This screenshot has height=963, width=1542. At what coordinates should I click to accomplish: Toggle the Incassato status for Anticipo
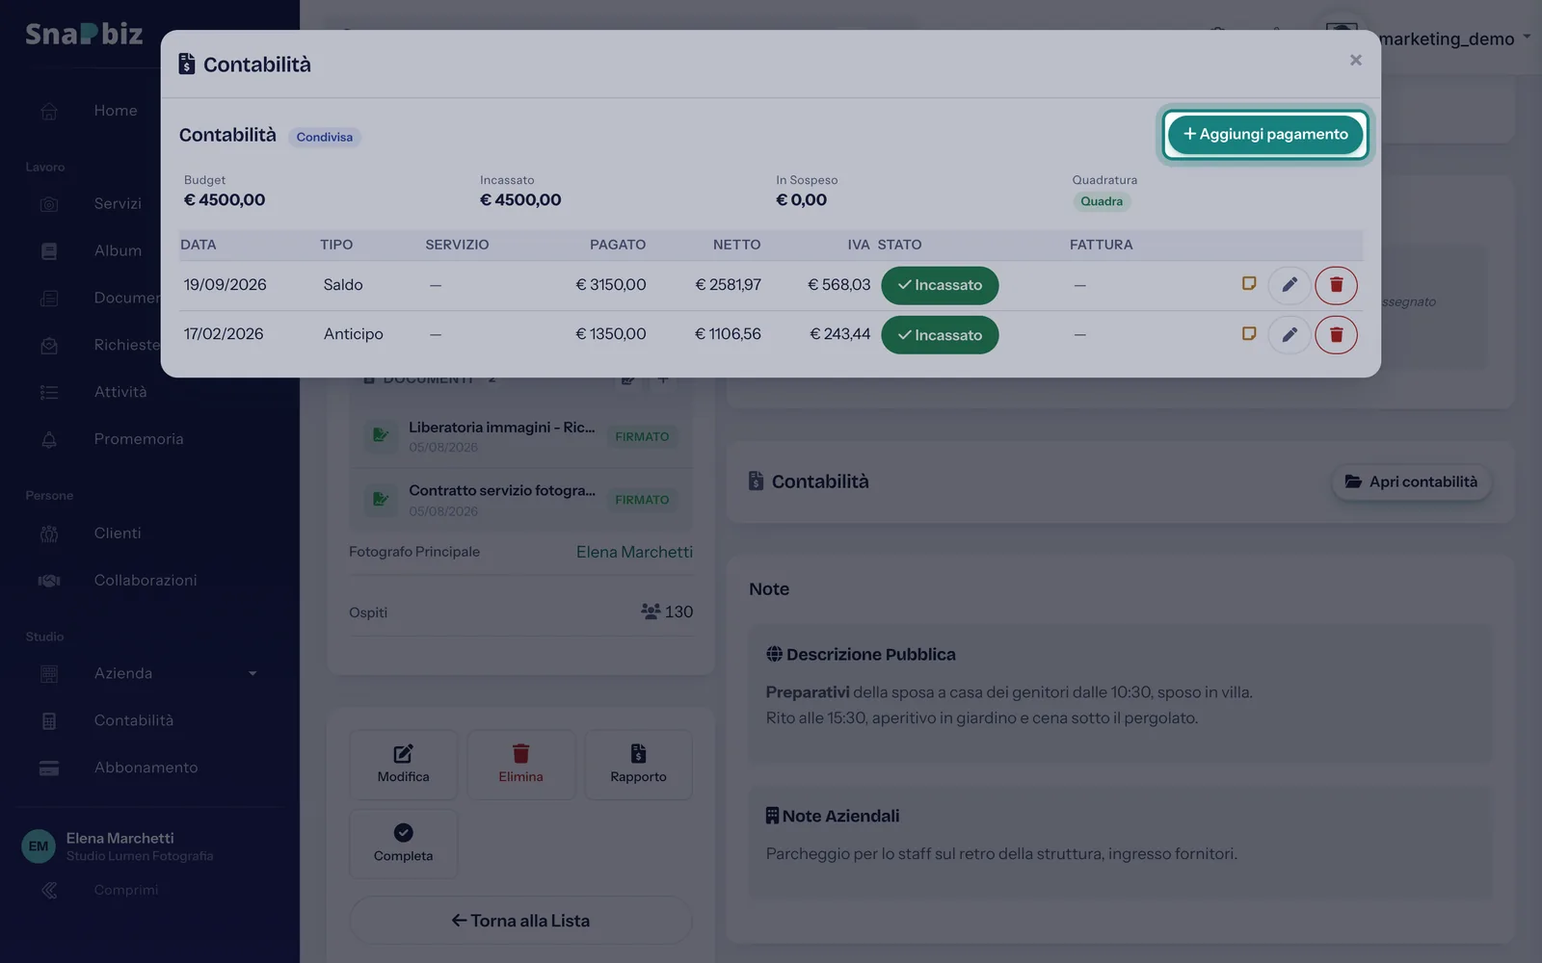(940, 335)
